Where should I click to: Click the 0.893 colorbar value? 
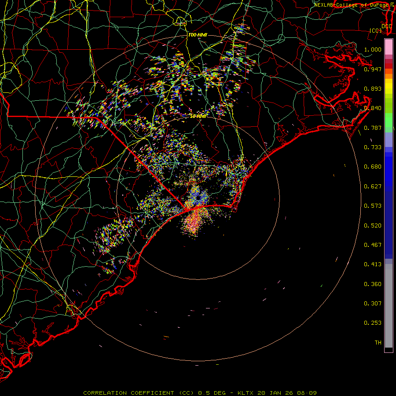[x=373, y=88]
